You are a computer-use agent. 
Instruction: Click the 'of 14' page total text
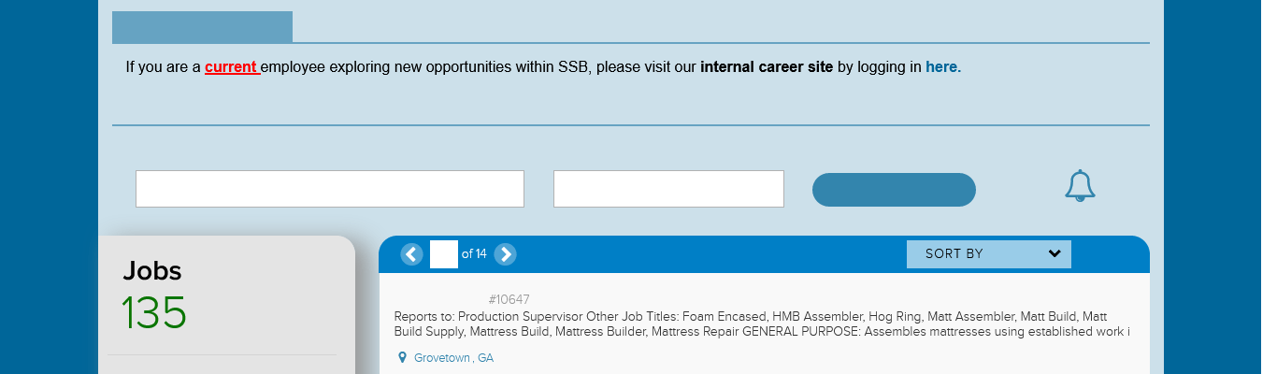[x=474, y=254]
